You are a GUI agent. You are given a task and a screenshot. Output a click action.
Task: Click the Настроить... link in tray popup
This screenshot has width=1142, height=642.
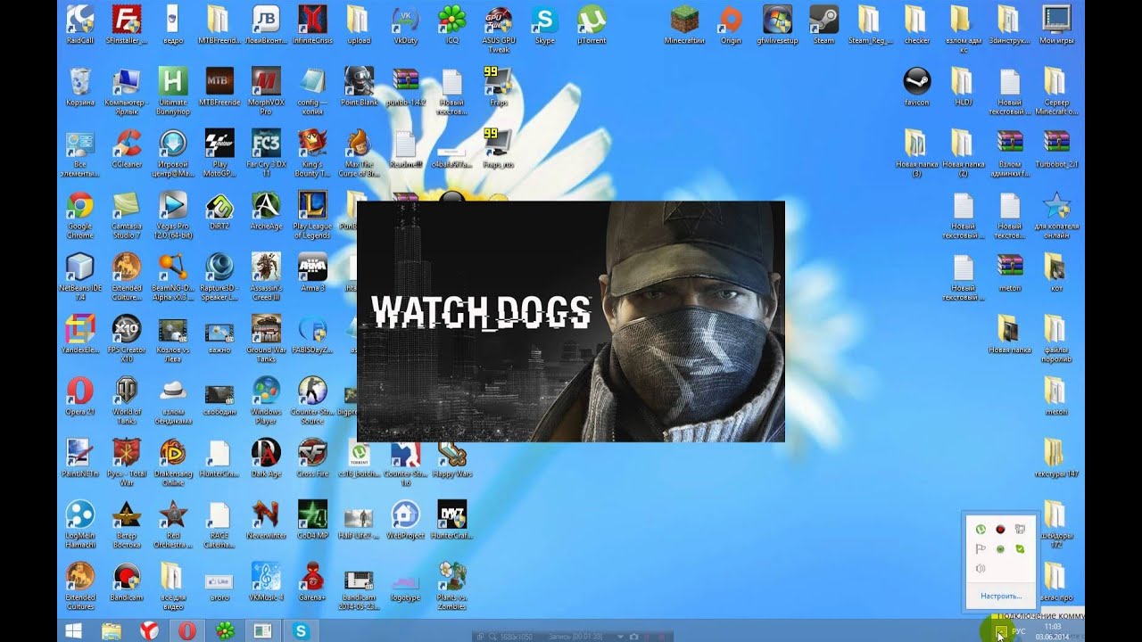point(1001,596)
